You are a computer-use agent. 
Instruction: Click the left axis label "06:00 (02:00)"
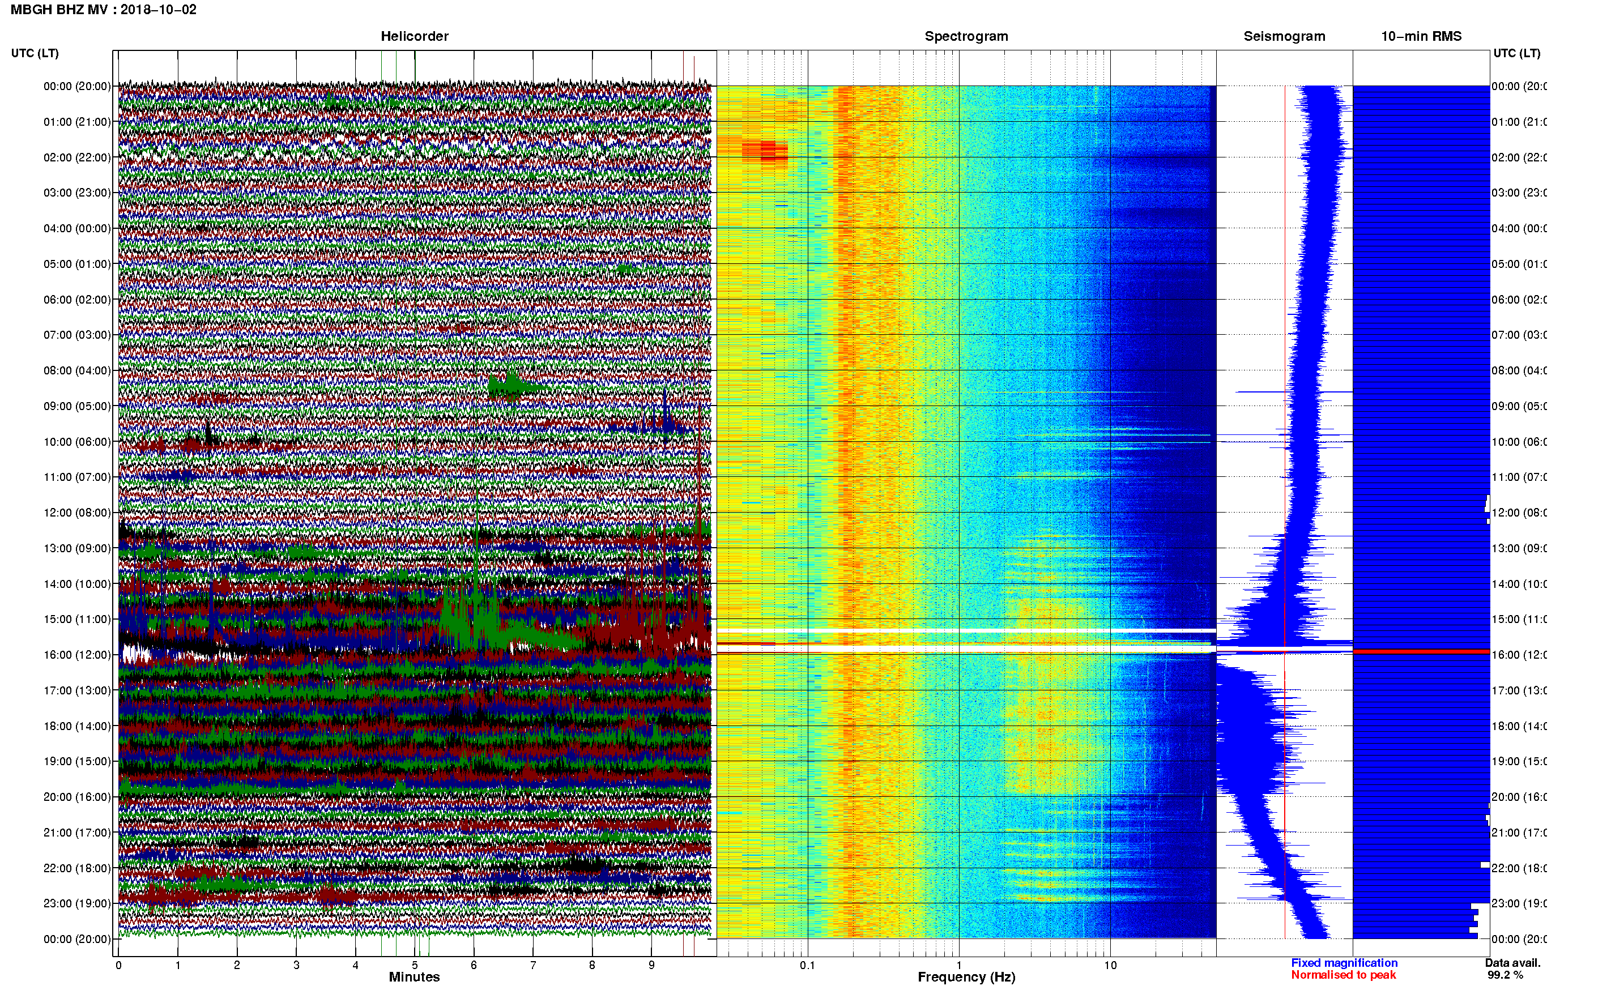[77, 300]
